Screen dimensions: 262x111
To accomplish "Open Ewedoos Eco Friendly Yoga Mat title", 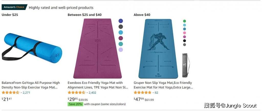I will pyautogui.click(x=98, y=85).
